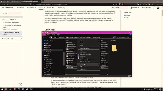Image resolution: width=163 pixels, height=91 pixels.
Task: Open the recent locations dropdown arrow in Explorer
Action: pyautogui.click(x=48, y=37)
